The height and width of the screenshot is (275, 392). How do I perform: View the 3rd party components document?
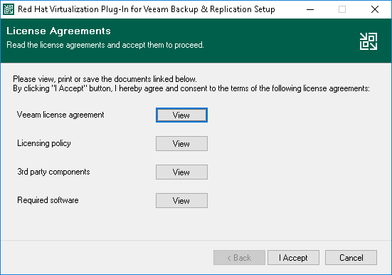(x=181, y=172)
